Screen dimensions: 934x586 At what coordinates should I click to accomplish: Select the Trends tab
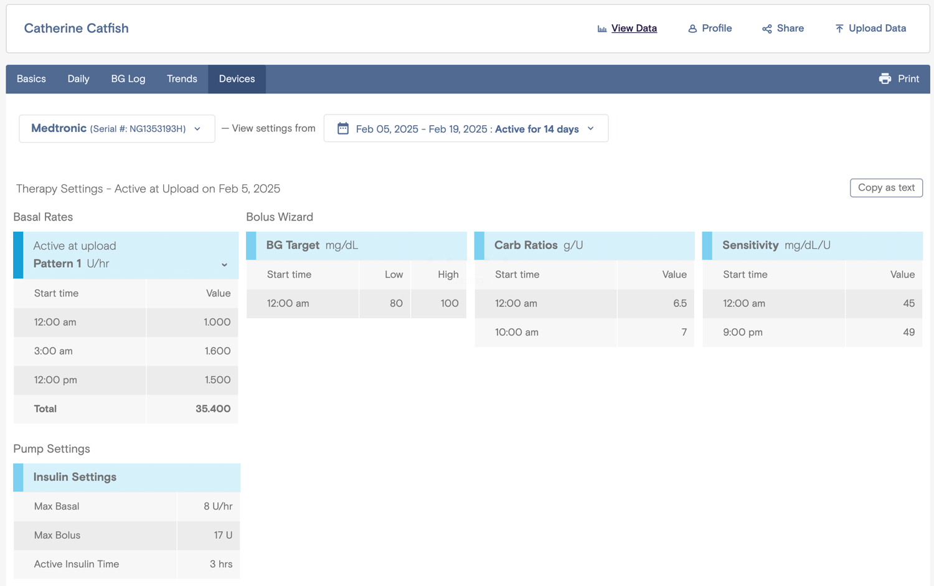(182, 79)
